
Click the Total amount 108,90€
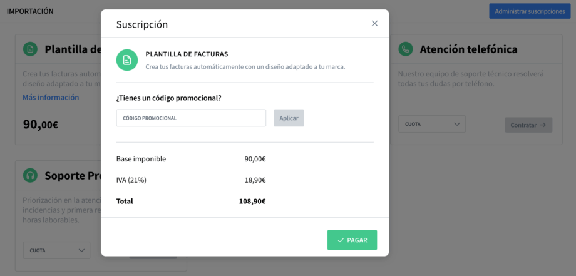click(252, 202)
